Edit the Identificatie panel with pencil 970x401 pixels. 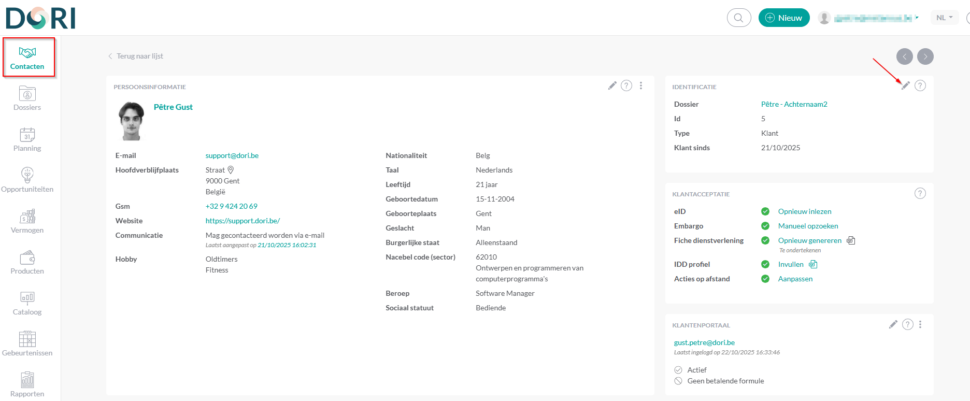pos(905,85)
